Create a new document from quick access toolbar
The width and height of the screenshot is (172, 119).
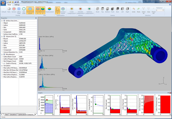tap(7, 2)
